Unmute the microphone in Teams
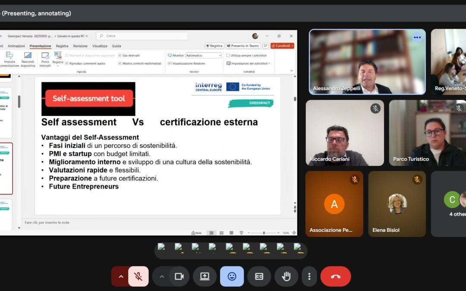This screenshot has width=466, height=291. 138,276
